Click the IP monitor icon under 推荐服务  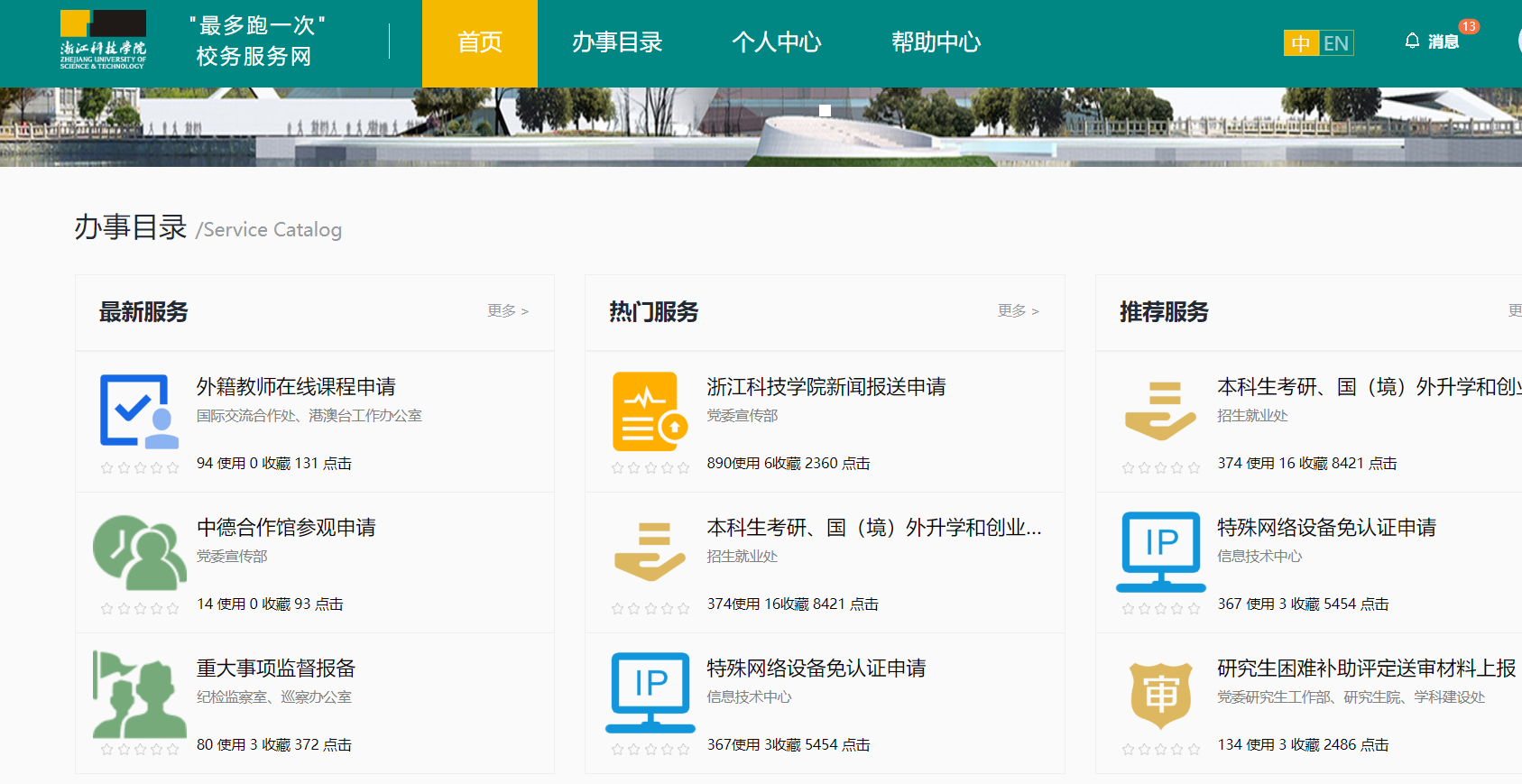(1160, 551)
